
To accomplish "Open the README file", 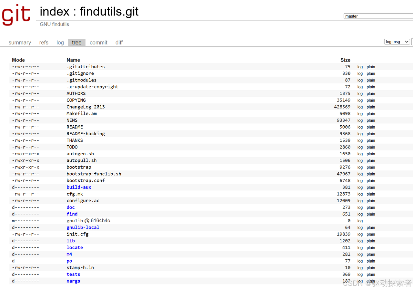I will 75,127.
